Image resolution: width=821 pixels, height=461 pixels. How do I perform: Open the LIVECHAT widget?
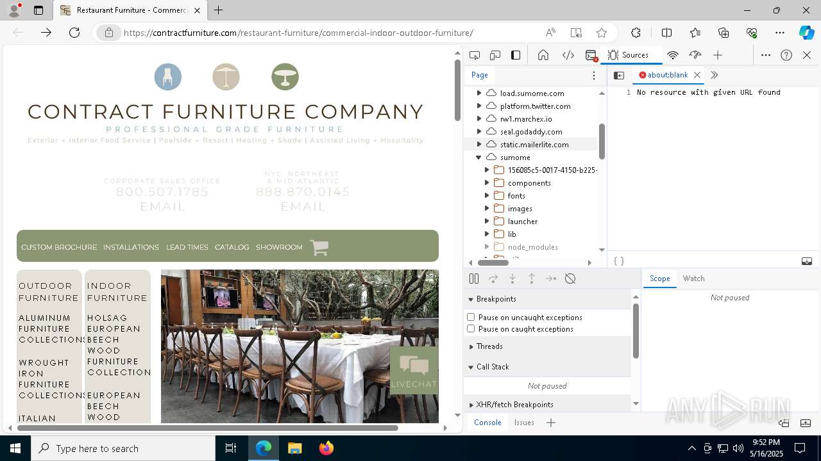(x=414, y=371)
